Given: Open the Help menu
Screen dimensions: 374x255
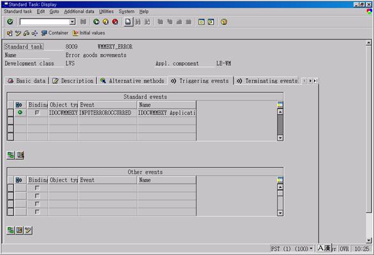Looking at the screenshot, I should pos(144,12).
